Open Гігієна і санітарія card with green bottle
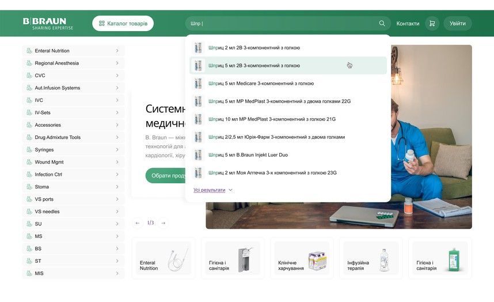494x302 pixels. pos(440,258)
